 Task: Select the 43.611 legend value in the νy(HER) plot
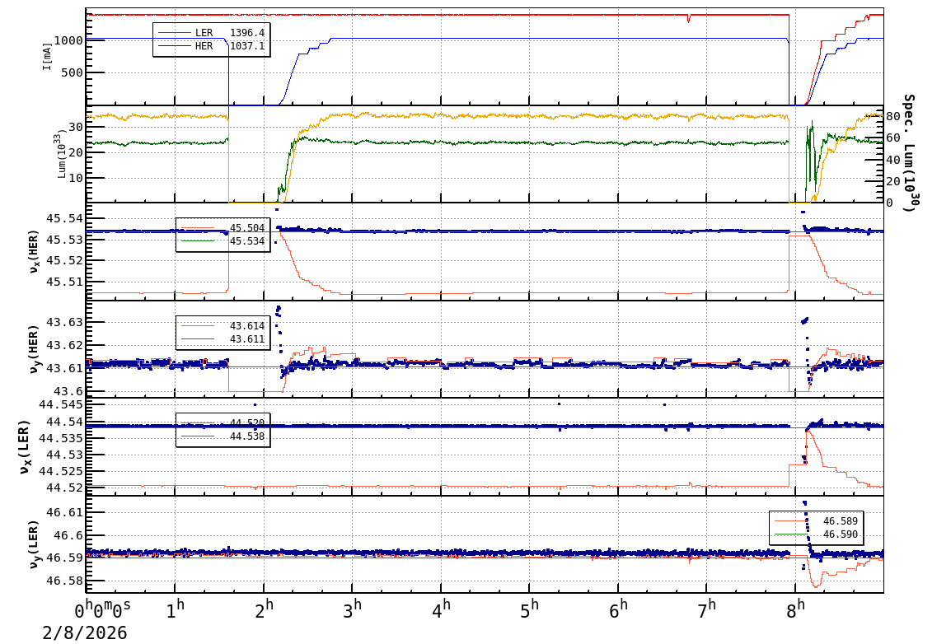pos(247,339)
